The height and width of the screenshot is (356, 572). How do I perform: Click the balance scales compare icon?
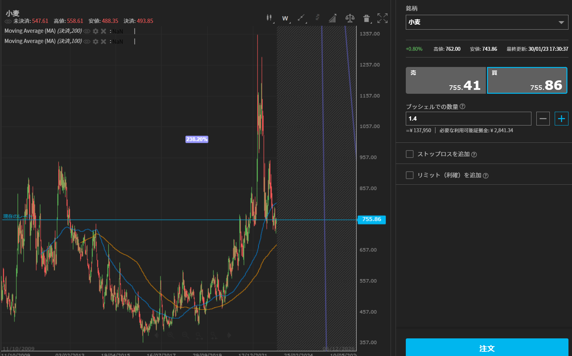(350, 18)
